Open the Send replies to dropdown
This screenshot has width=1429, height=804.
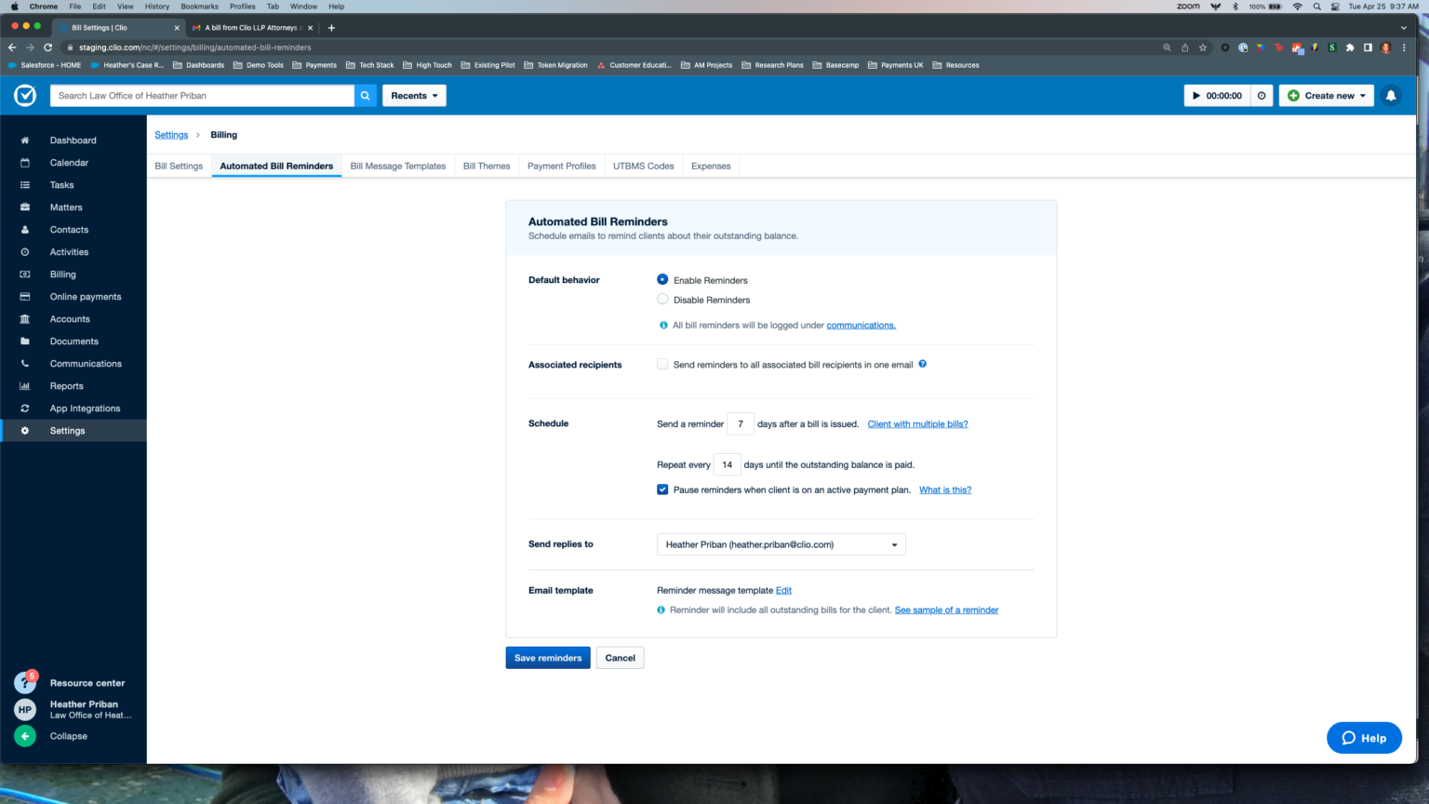tap(781, 544)
